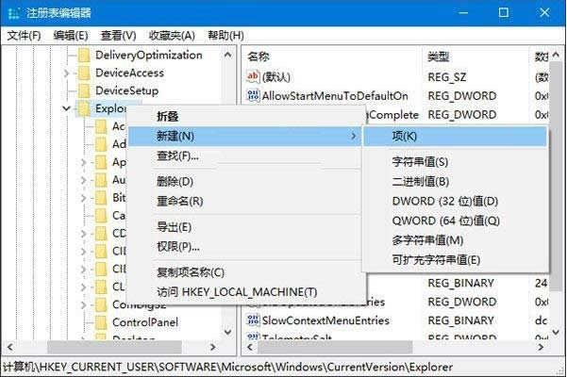This screenshot has width=567, height=377.
Task: Click 重命名(R) in context menu
Action: tap(180, 202)
